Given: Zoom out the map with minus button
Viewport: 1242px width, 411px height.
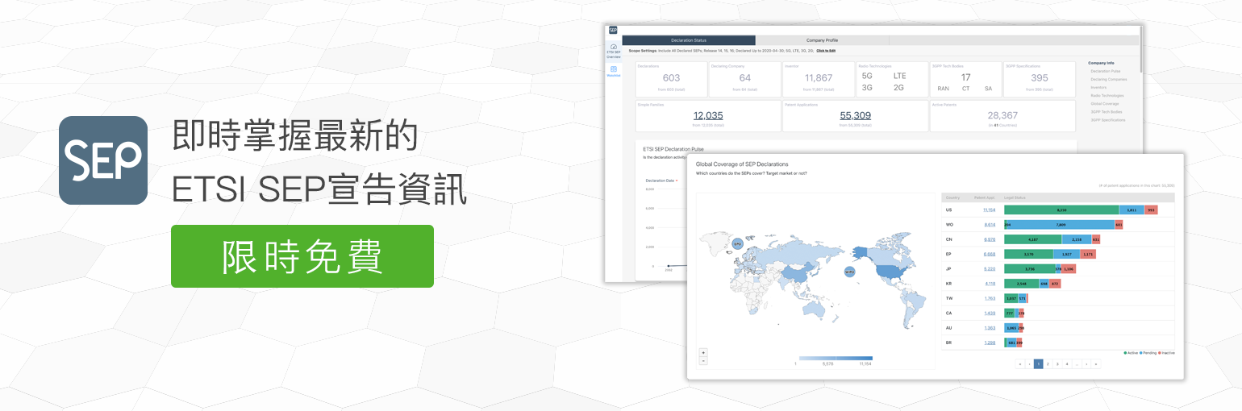Looking at the screenshot, I should pos(703,360).
